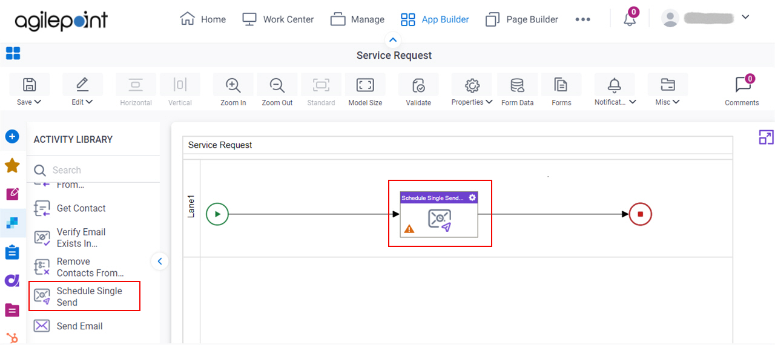
Task: Click the green Start event node
Action: tap(217, 214)
